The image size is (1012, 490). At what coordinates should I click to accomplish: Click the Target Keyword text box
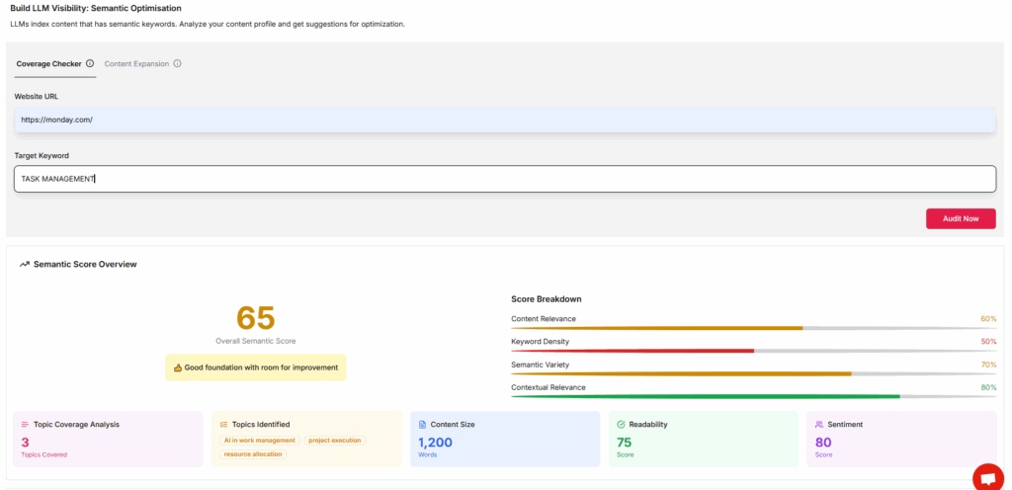coord(505,179)
